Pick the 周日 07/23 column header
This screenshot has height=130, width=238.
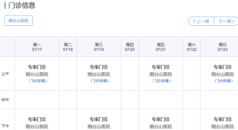222,47
